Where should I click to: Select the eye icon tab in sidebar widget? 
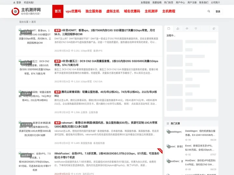point(187,29)
